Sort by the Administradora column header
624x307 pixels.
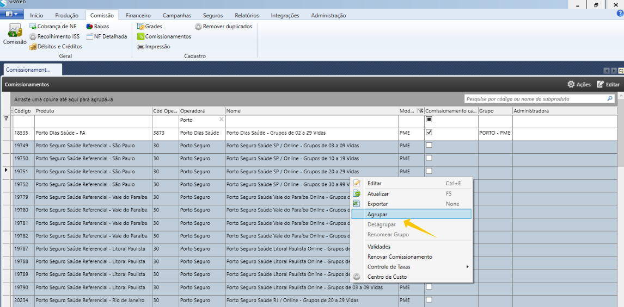(x=565, y=111)
